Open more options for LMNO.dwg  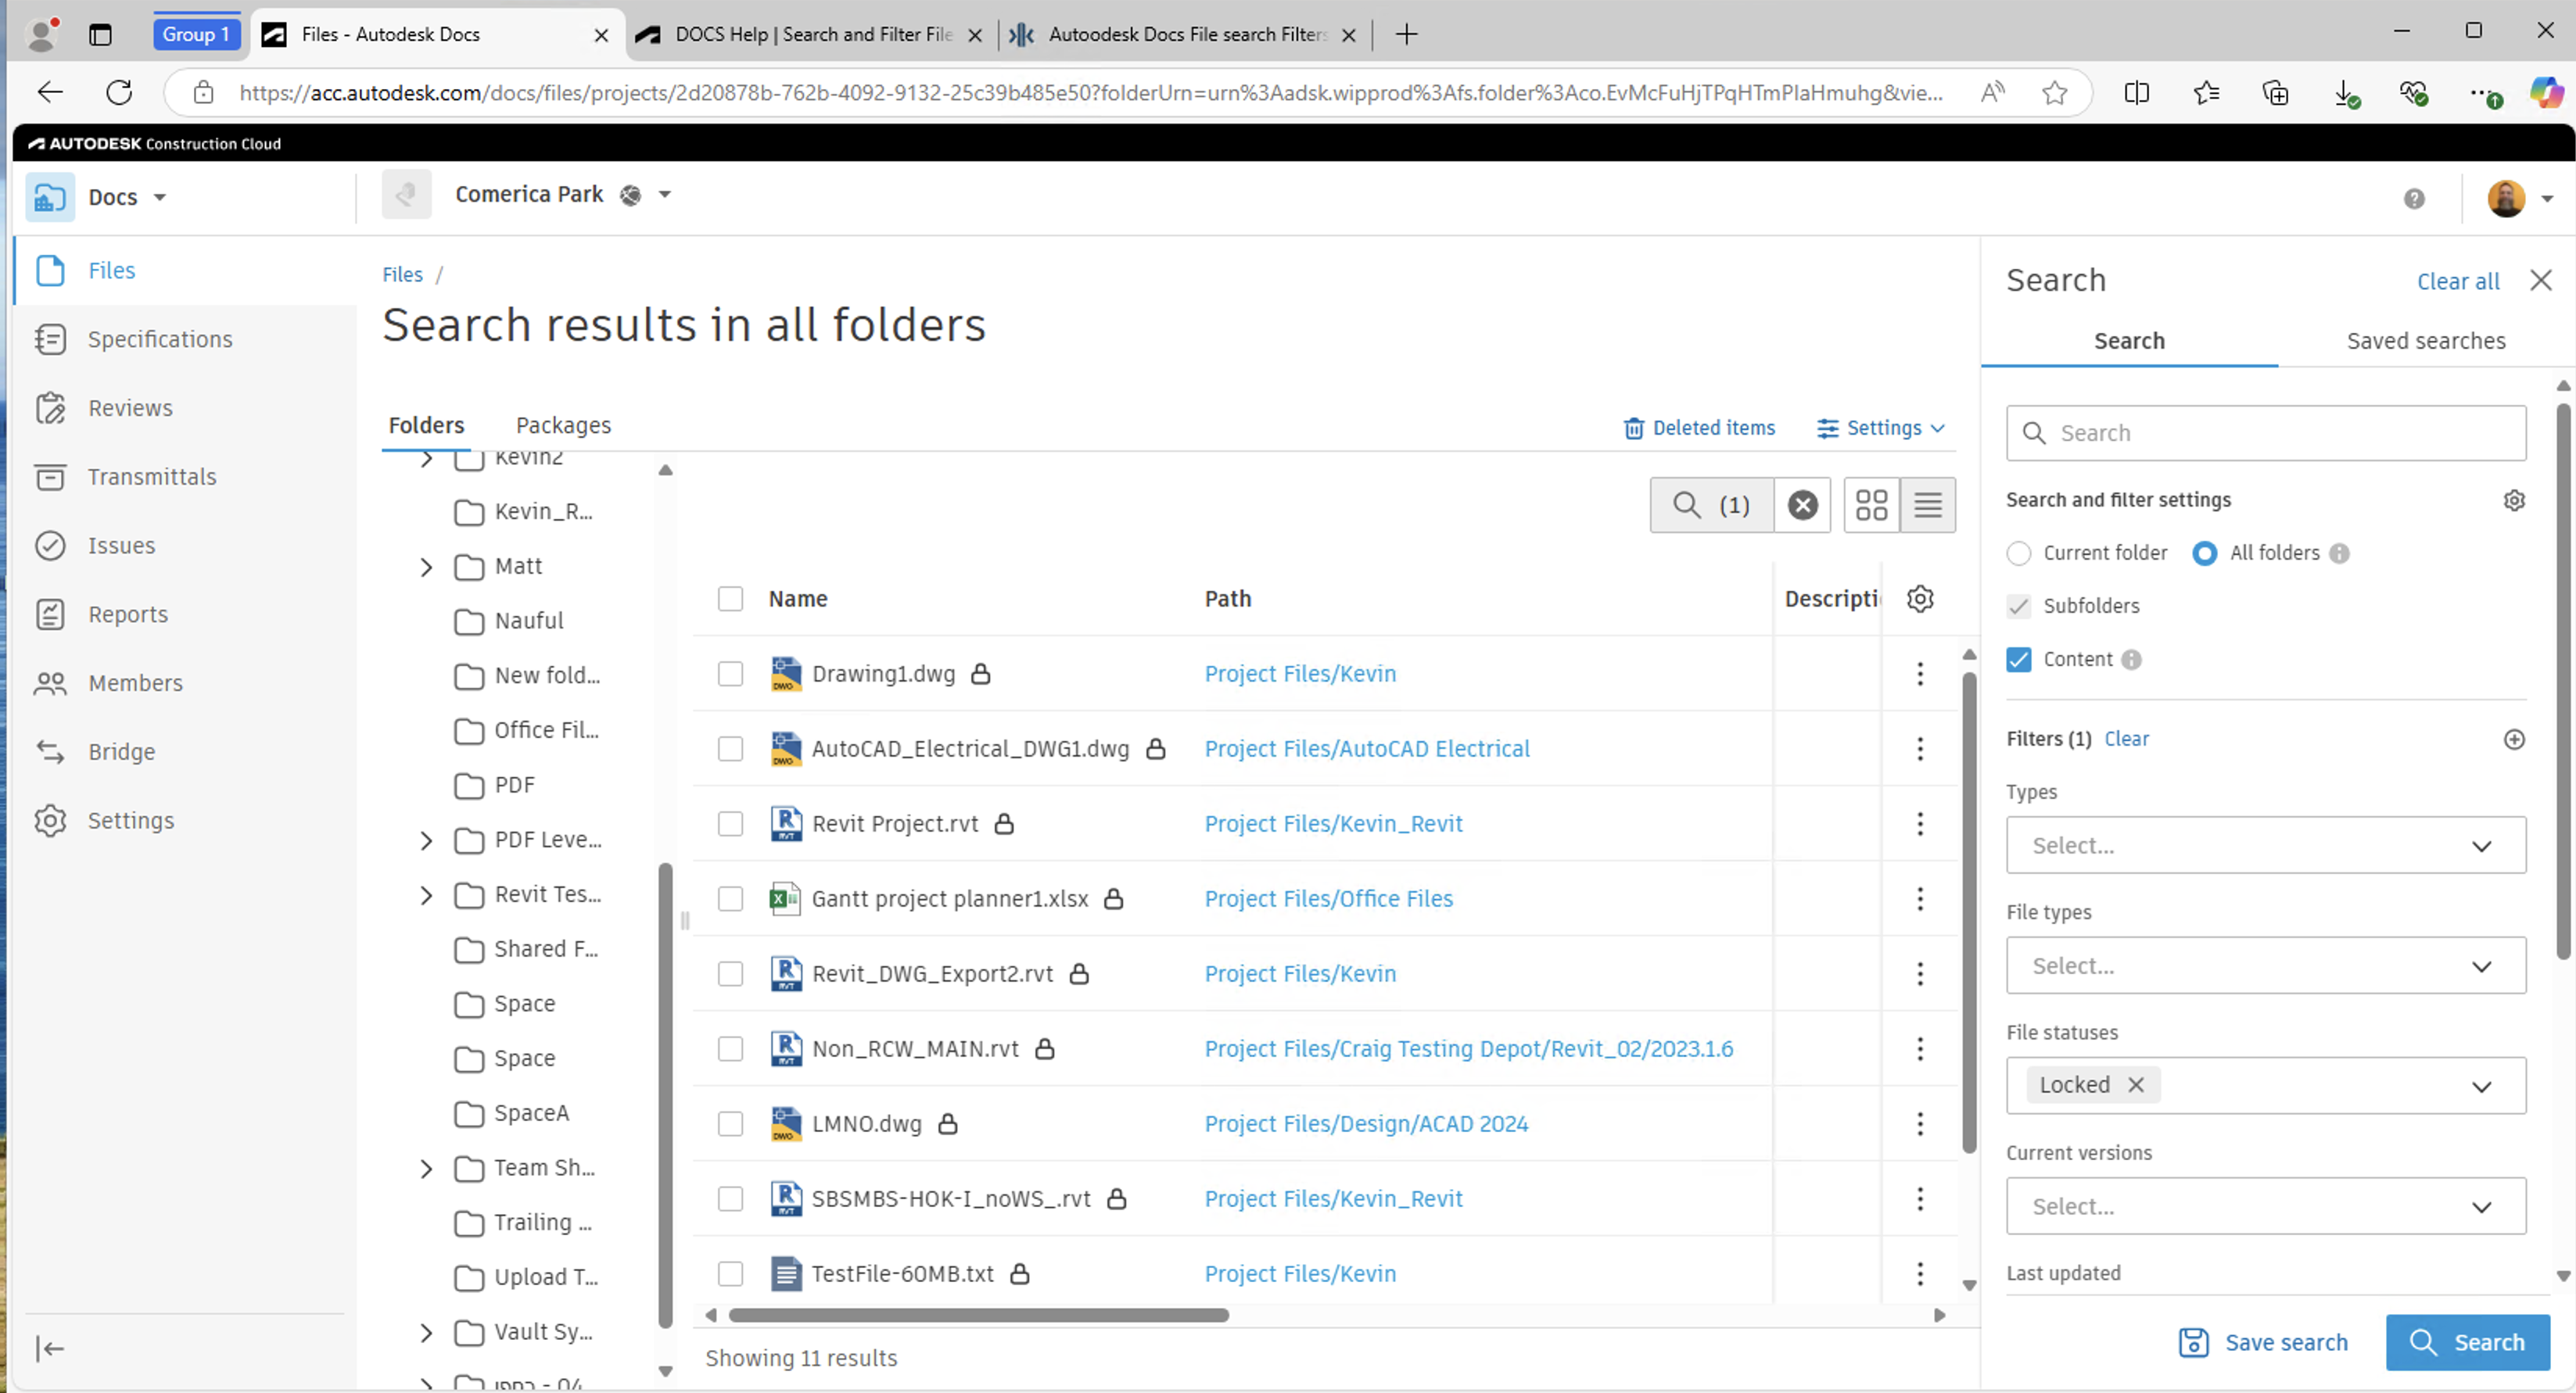1920,1123
